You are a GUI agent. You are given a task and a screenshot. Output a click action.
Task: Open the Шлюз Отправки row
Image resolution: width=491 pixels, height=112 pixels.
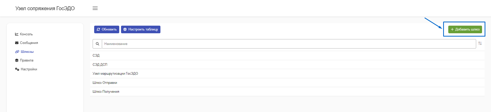pos(287,83)
